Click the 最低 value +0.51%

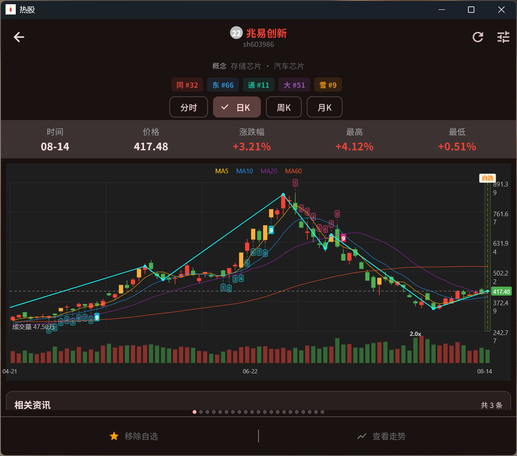pos(457,146)
